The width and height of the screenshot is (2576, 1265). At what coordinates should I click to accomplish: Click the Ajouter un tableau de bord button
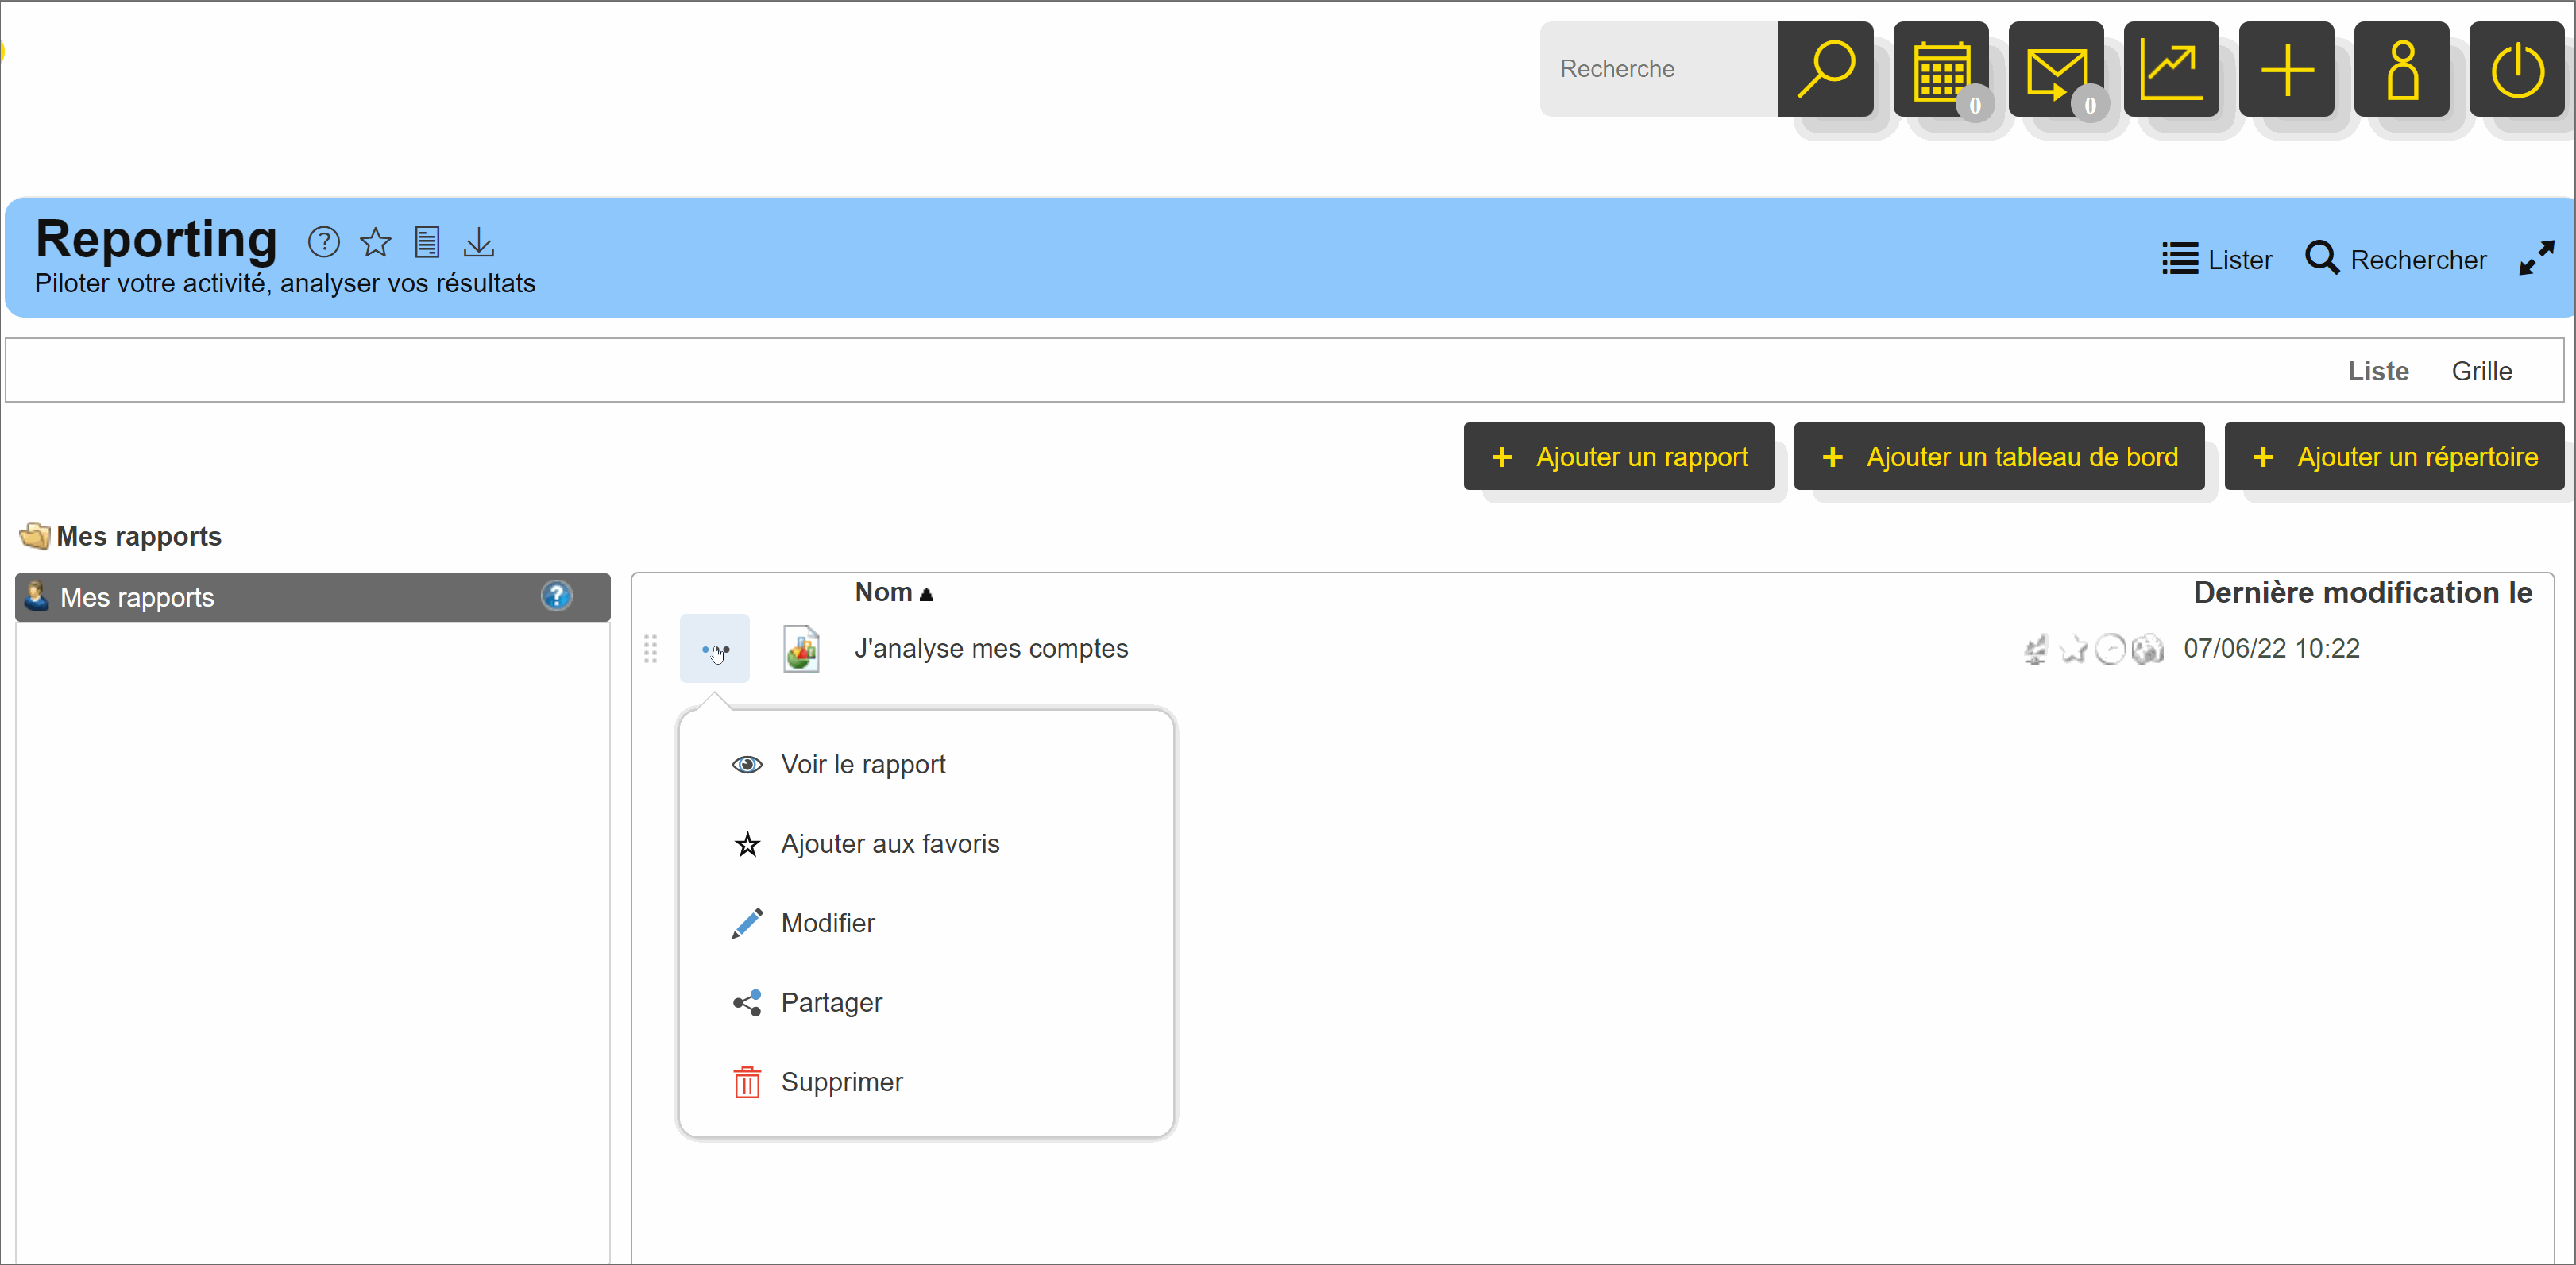point(1998,457)
